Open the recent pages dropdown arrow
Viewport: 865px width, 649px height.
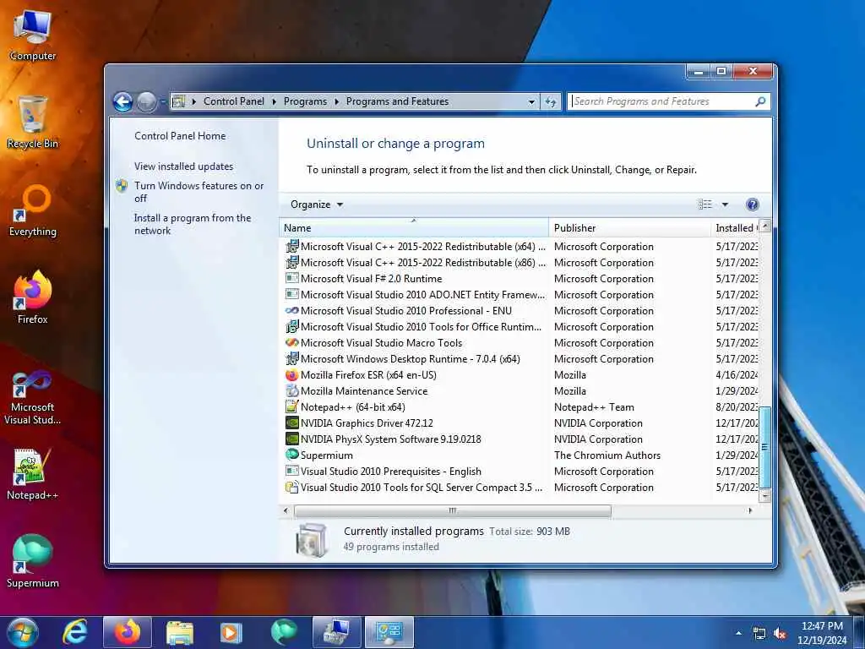[163, 101]
